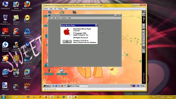
Task: Open Camtasia Studio 7 desktop icon
Action: click(16, 20)
